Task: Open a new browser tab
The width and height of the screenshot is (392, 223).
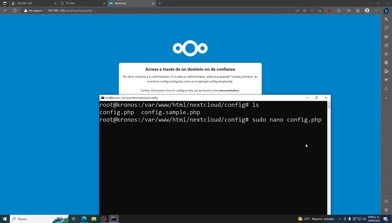Action: click(160, 3)
